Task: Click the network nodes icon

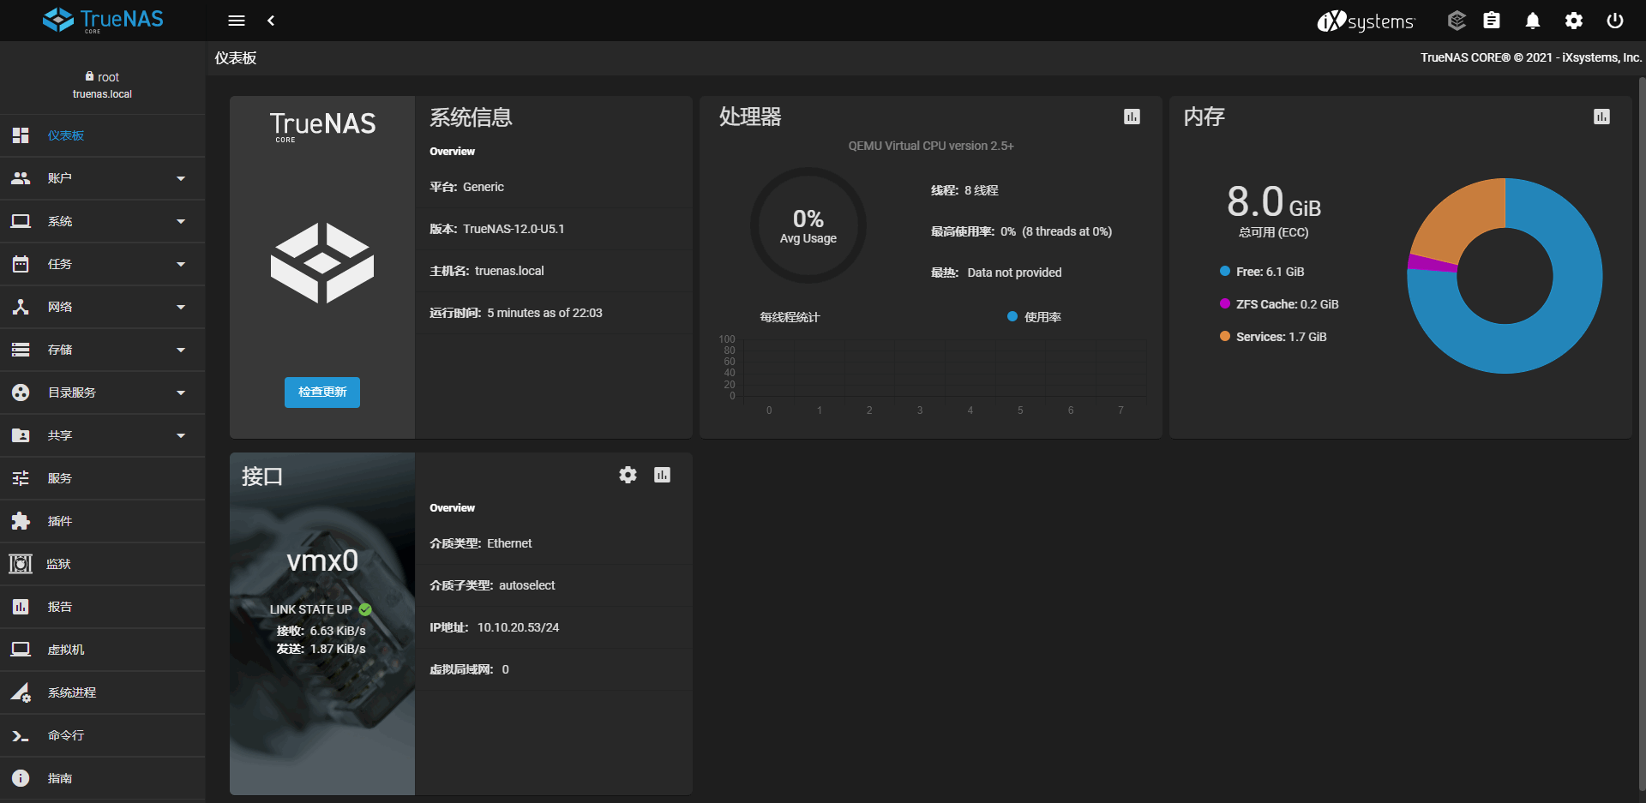Action: pyautogui.click(x=21, y=307)
